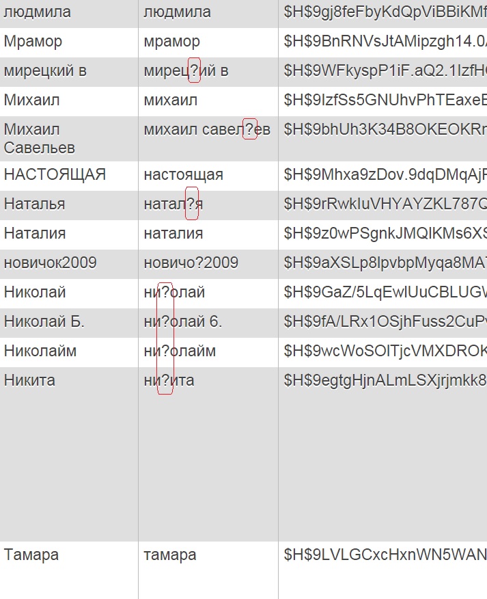487x599 pixels.
Task: Click the capitalized "Наталия" first-column cell
Action: (x=35, y=233)
